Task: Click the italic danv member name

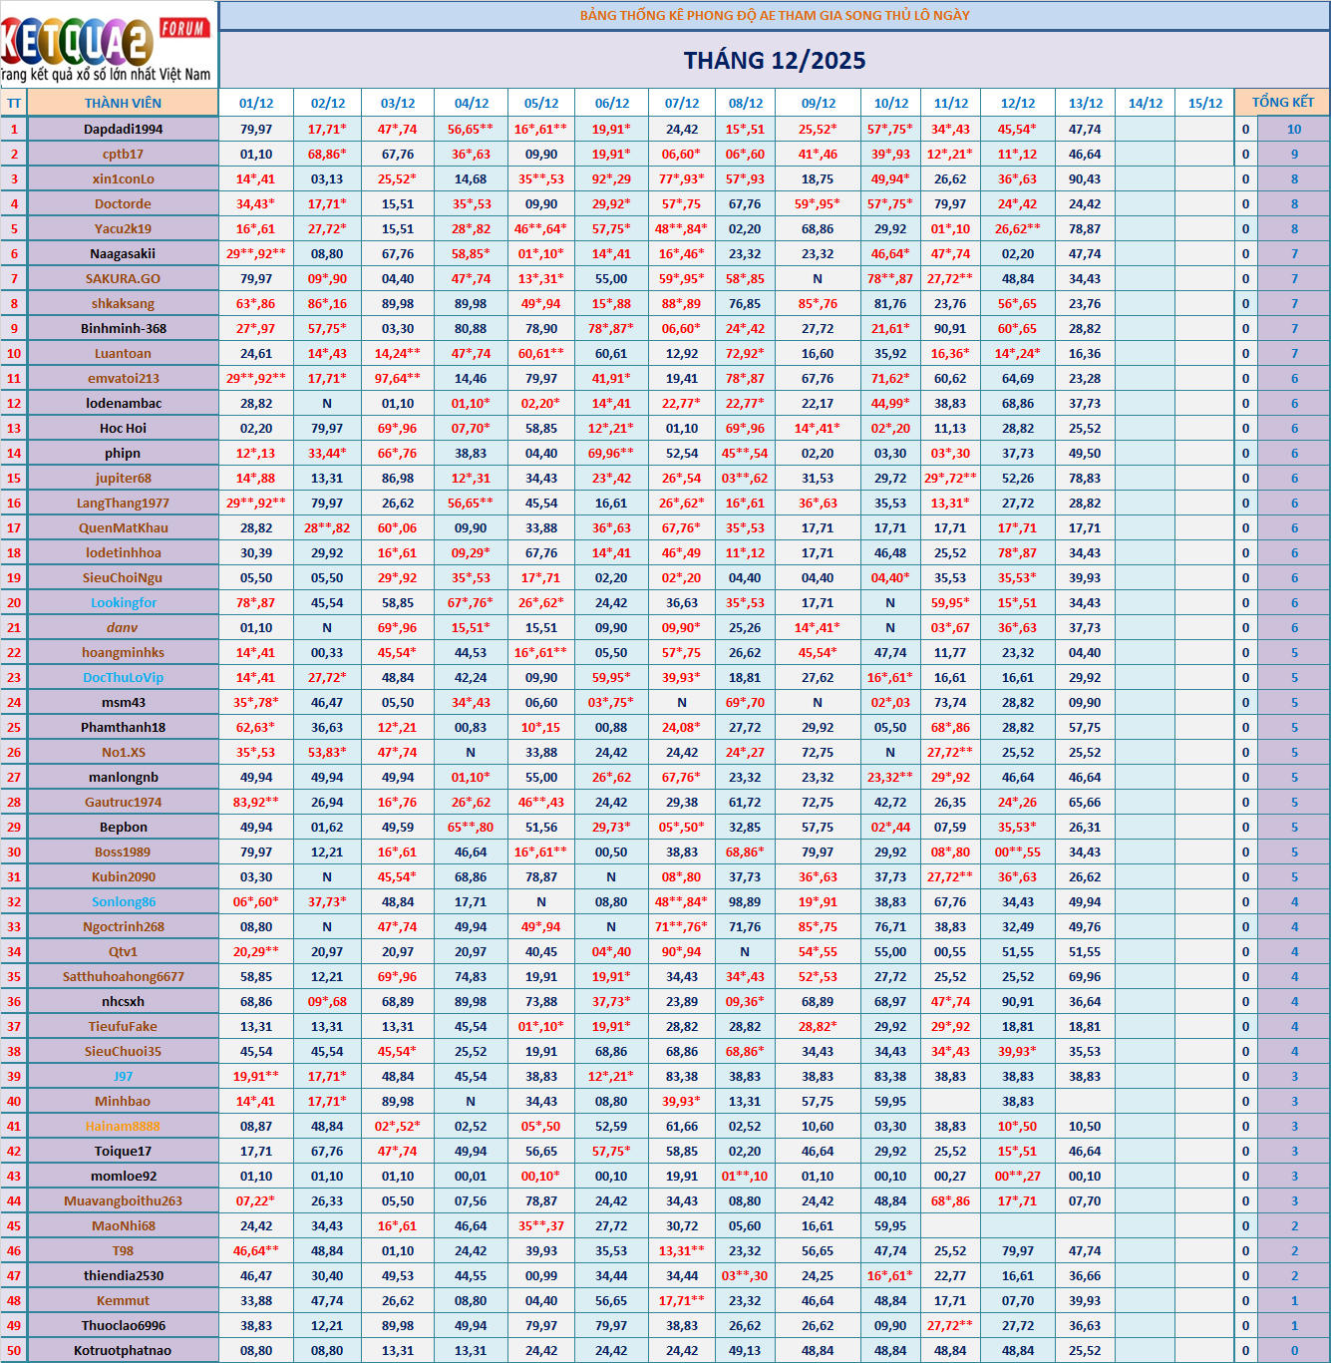Action: 123,627
